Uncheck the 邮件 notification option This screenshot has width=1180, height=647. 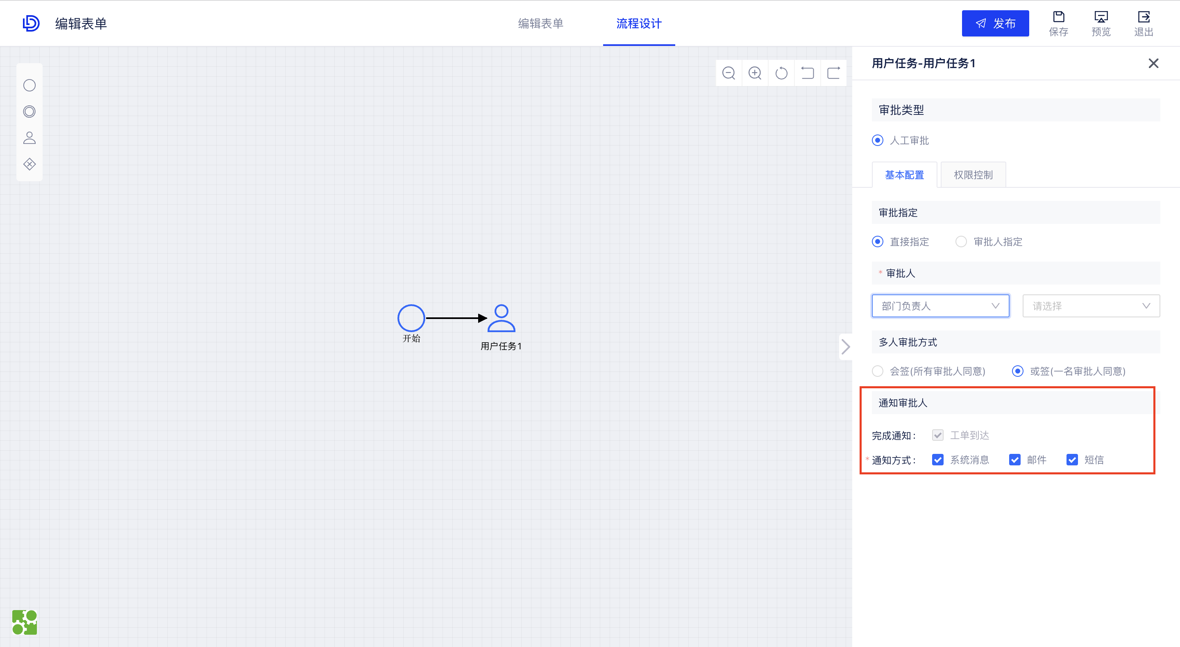pos(1015,460)
